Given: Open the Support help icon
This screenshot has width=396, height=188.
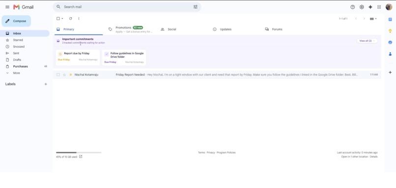Looking at the screenshot, I should [353, 7].
